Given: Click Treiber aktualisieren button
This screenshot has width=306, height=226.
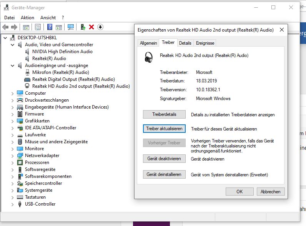Looking at the screenshot, I should point(164,129).
